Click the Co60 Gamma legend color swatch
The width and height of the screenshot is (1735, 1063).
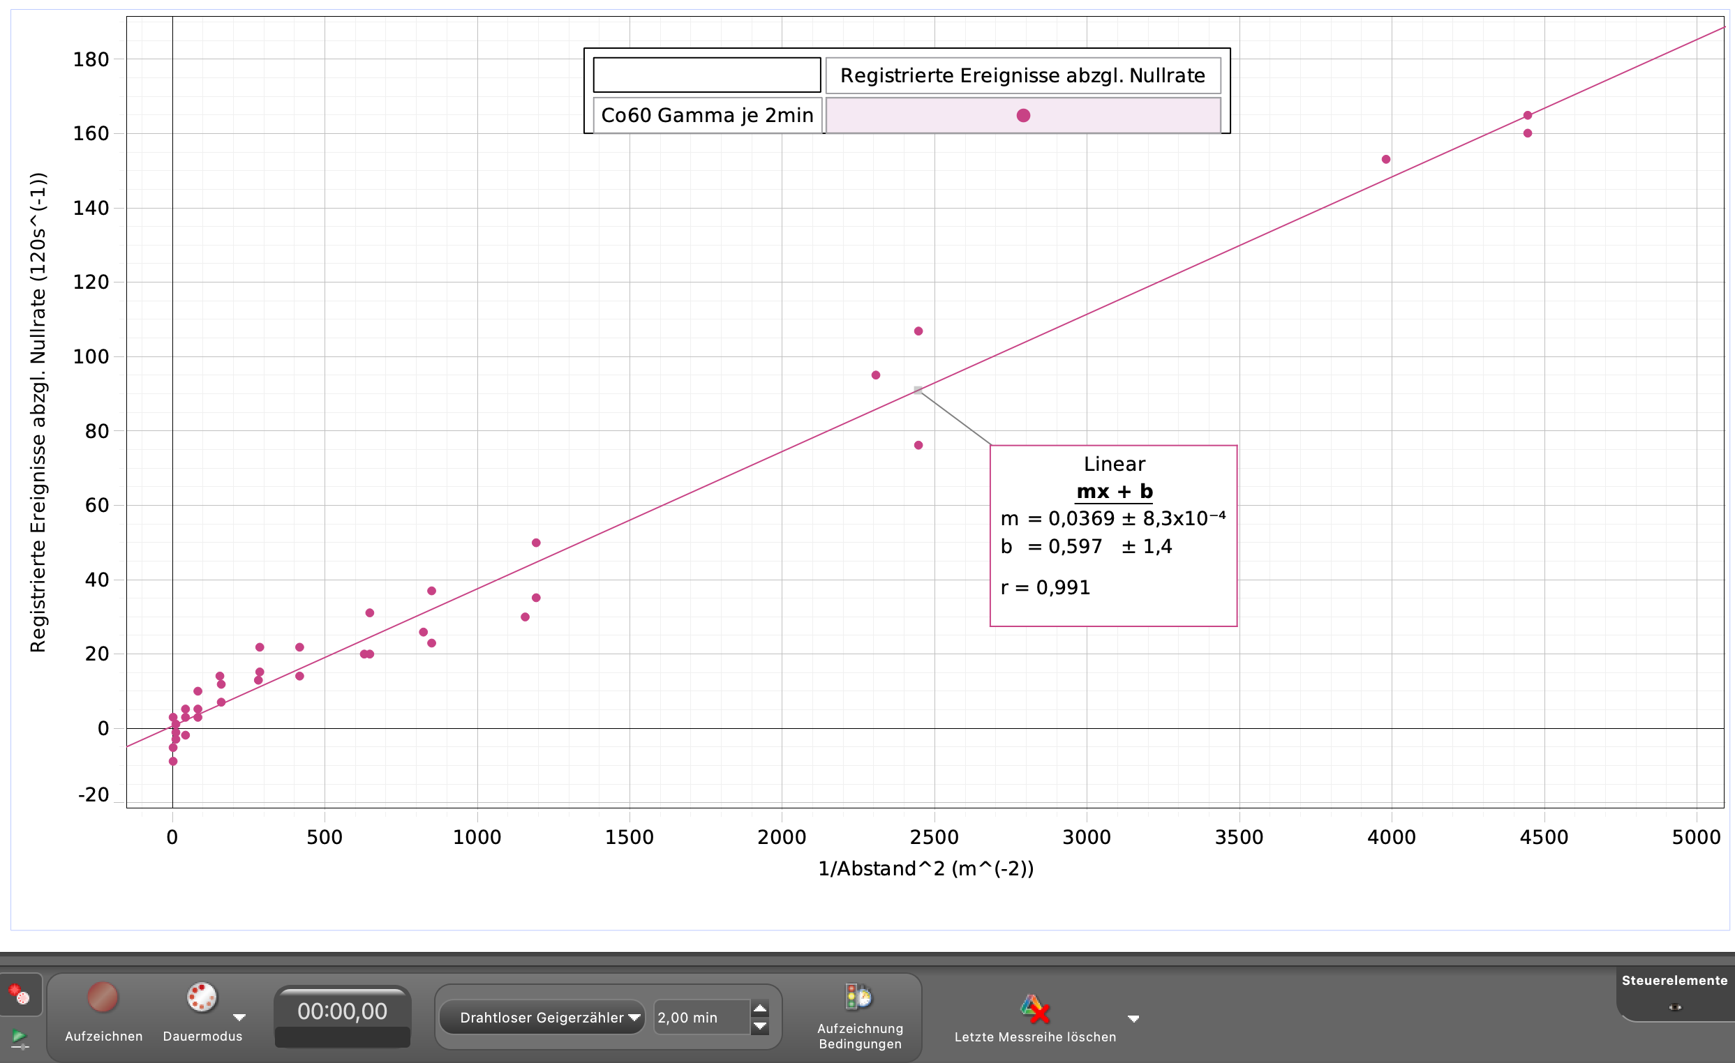tap(1023, 115)
